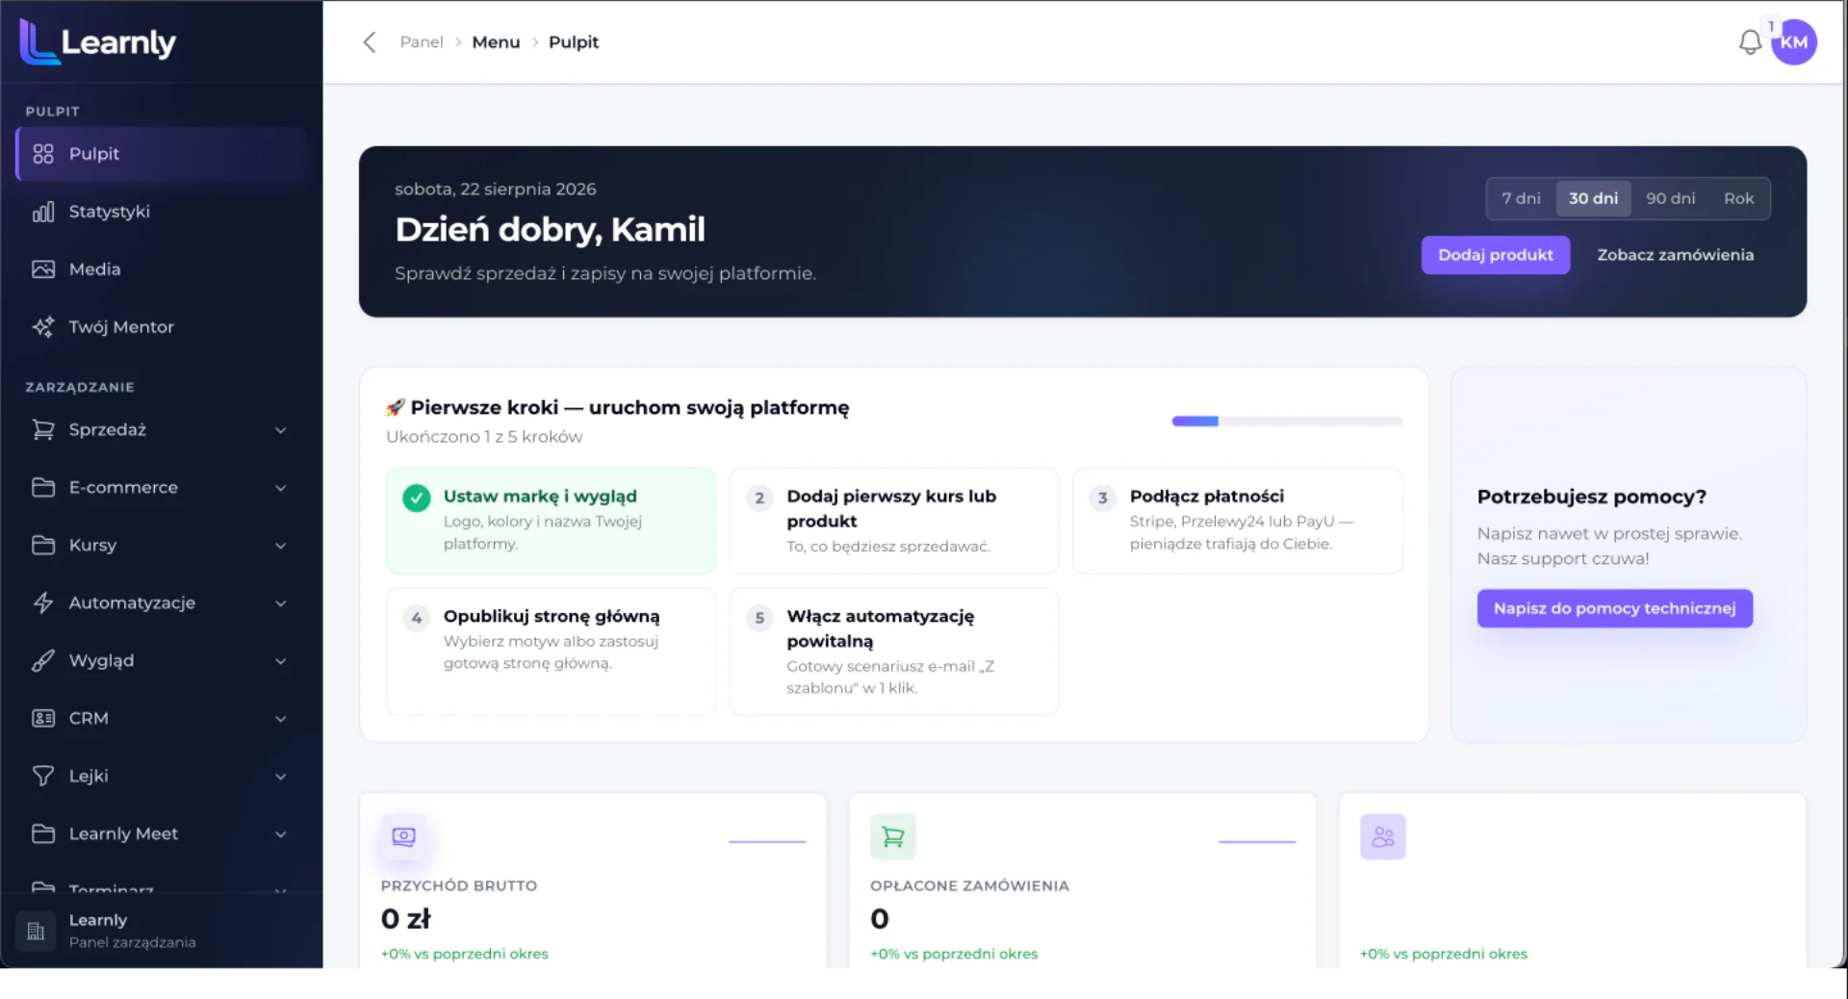Click the Kursy folder icon

point(43,546)
